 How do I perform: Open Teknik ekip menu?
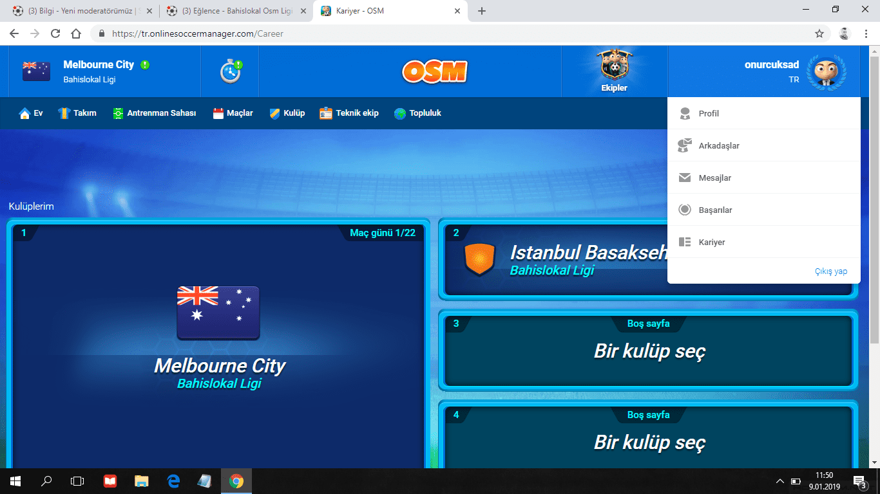349,113
